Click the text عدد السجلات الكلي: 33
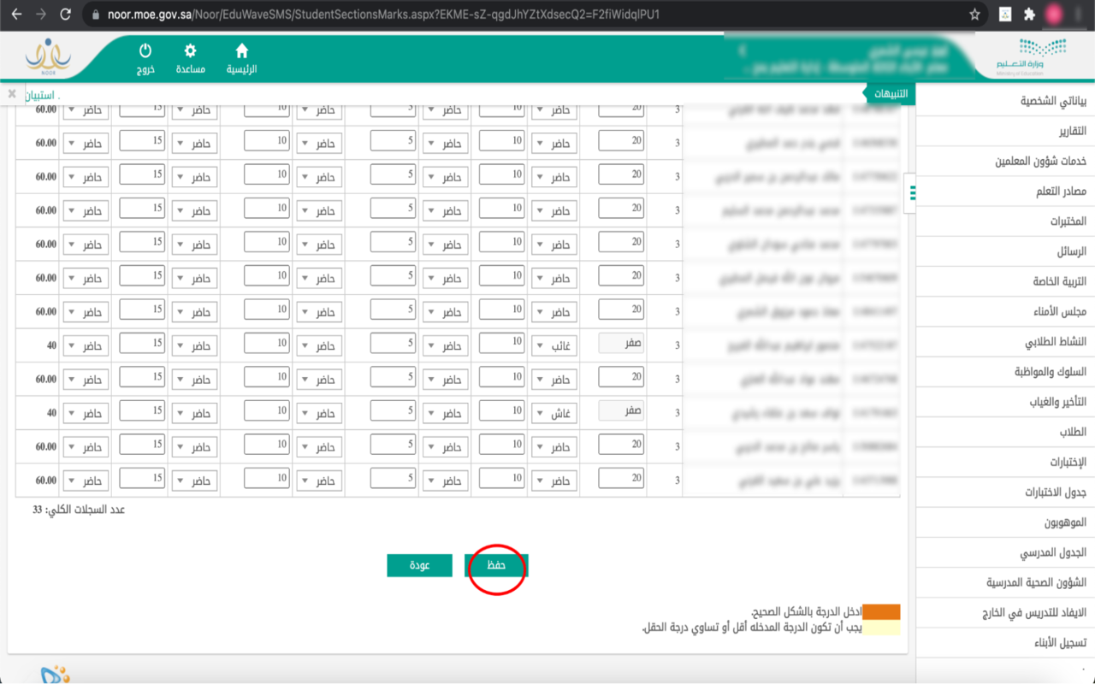 tap(79, 510)
